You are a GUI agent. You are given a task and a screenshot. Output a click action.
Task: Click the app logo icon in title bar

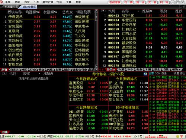[x=1, y=2]
